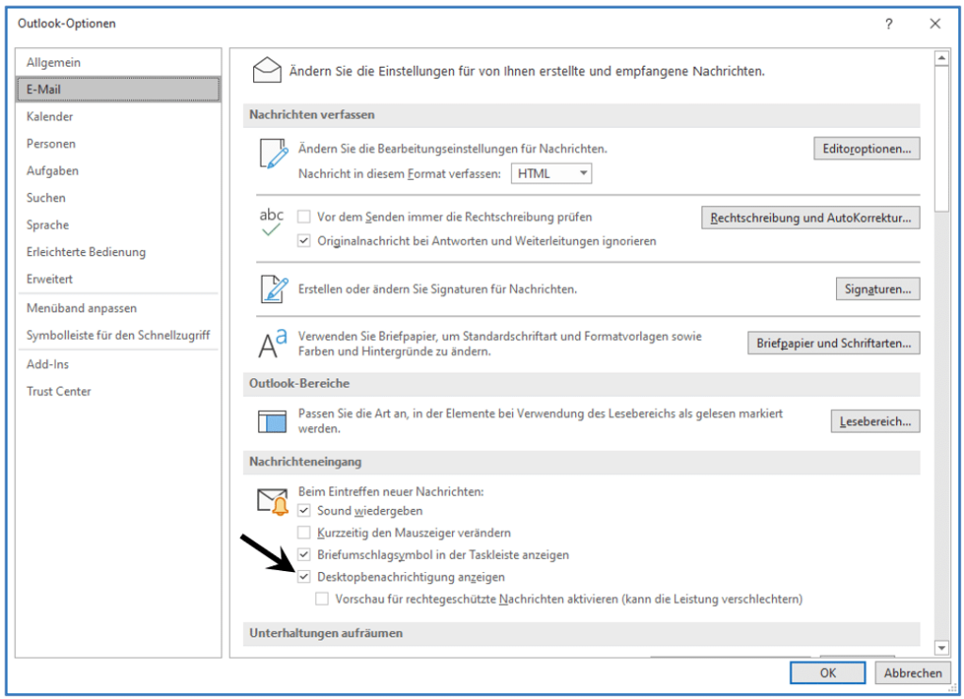Toggle the Sound wiedergeben checkbox

[304, 511]
